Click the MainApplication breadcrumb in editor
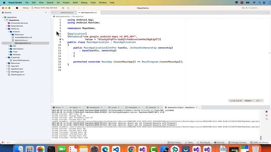 click(63, 16)
